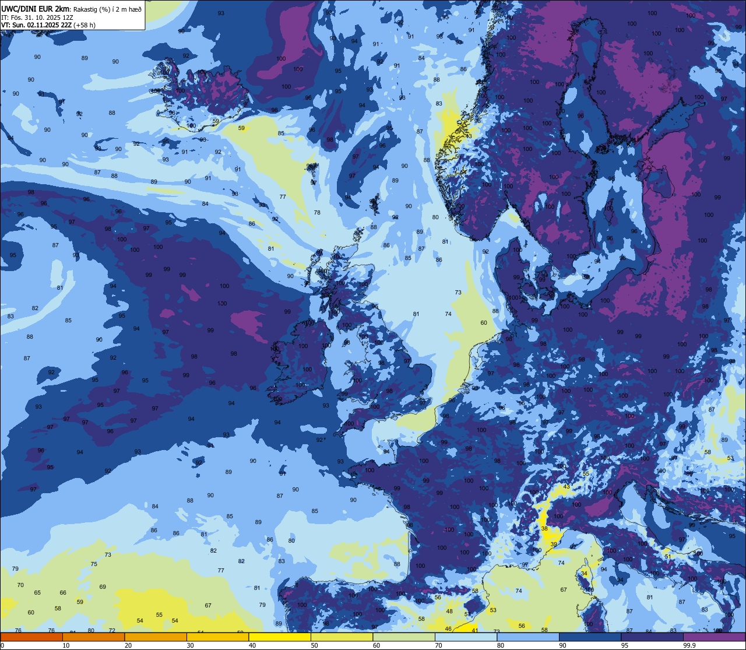Click the "IT: Fös. 31. 10. 2025 12Z" line
Screen dimensions: 746x650
pos(37,17)
